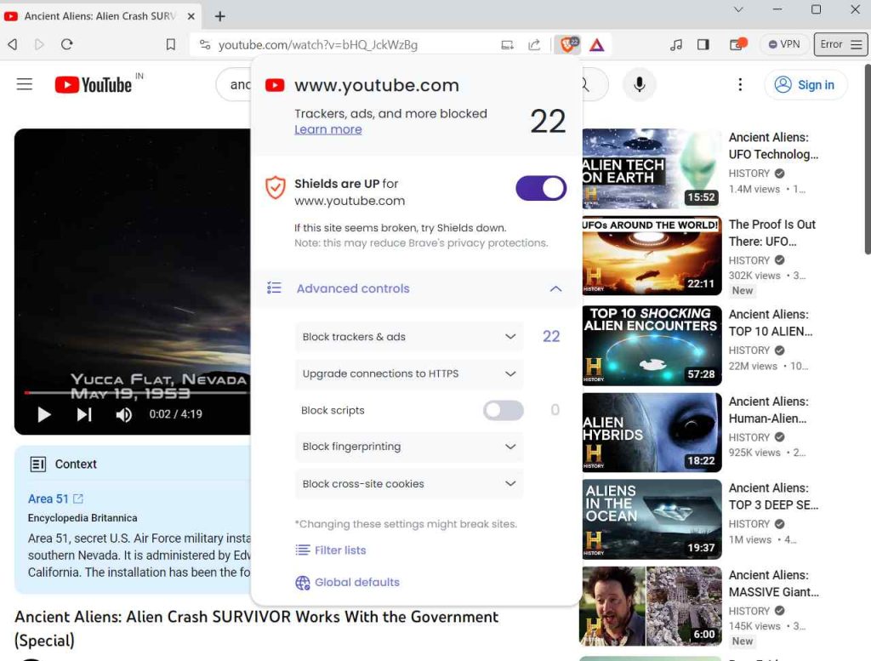Reload the page with the refresh icon

(x=66, y=44)
